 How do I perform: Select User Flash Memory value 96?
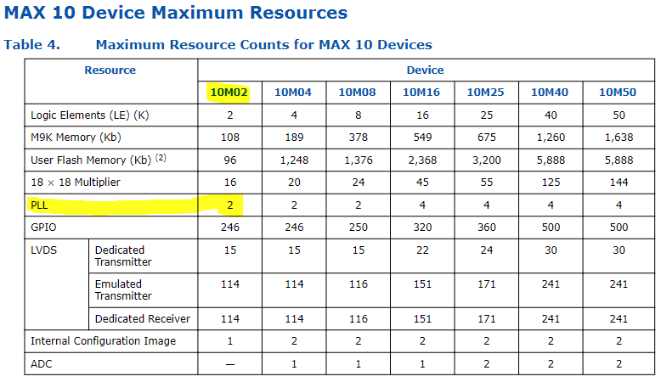pyautogui.click(x=230, y=160)
